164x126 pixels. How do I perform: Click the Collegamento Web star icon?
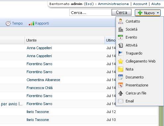[121, 61]
